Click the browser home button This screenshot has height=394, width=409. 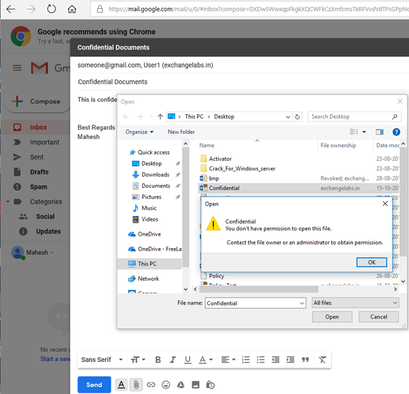72,9
